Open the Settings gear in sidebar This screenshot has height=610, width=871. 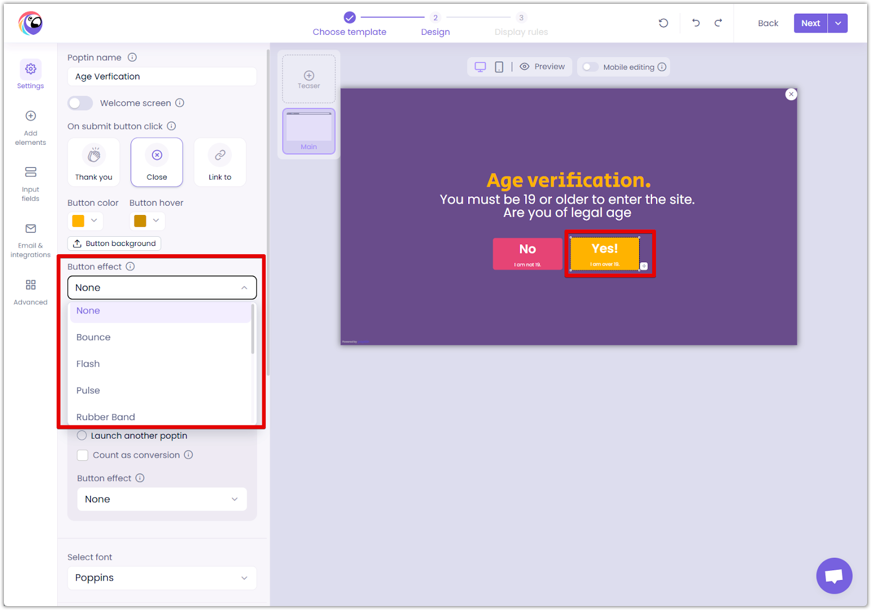[x=30, y=69]
